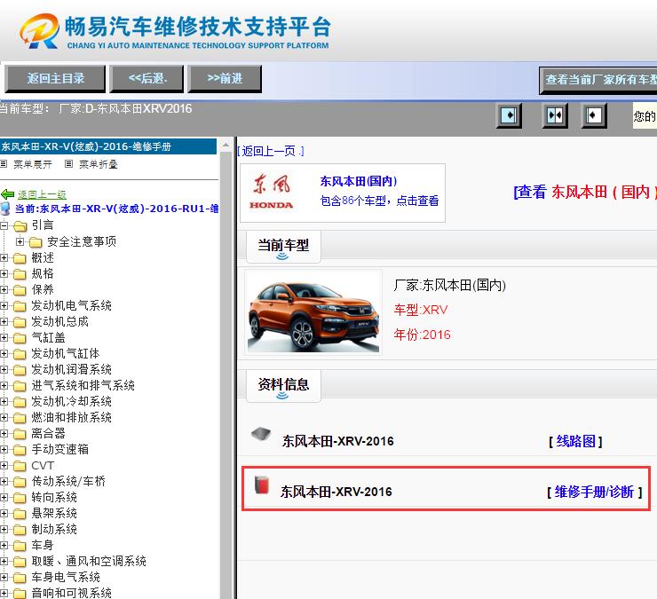The image size is (657, 599).
Task: Click the CVT folder icon
Action: pyautogui.click(x=20, y=466)
